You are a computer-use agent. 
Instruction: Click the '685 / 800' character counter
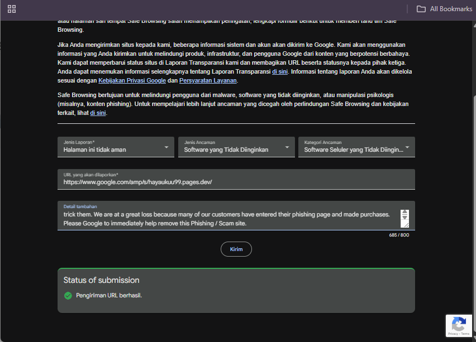tap(399, 235)
